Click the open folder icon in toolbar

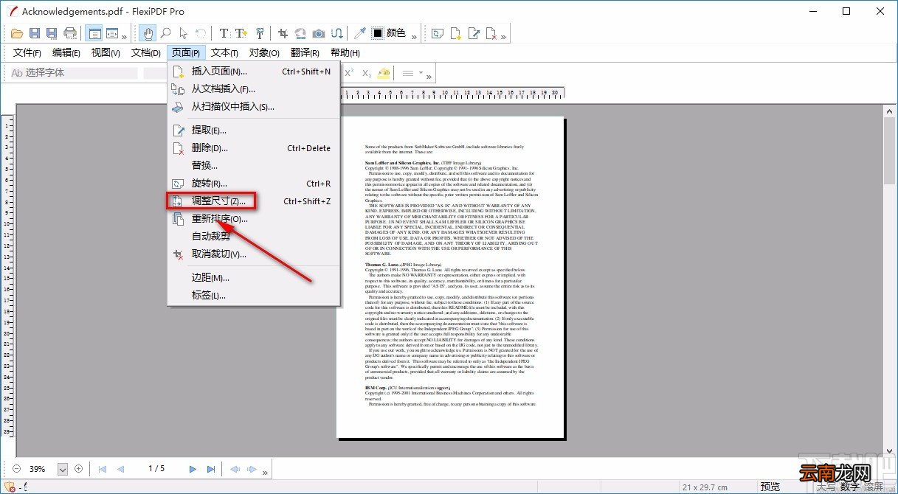17,33
